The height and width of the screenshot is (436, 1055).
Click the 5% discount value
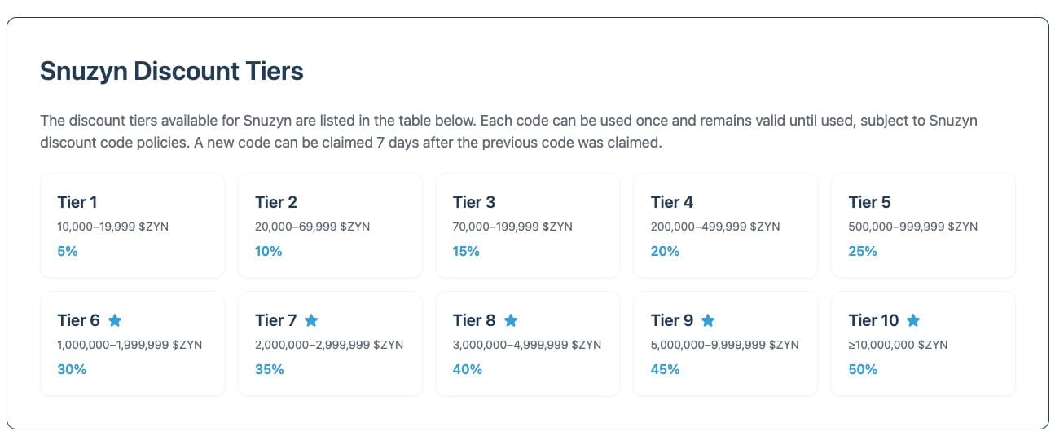pyautogui.click(x=68, y=251)
